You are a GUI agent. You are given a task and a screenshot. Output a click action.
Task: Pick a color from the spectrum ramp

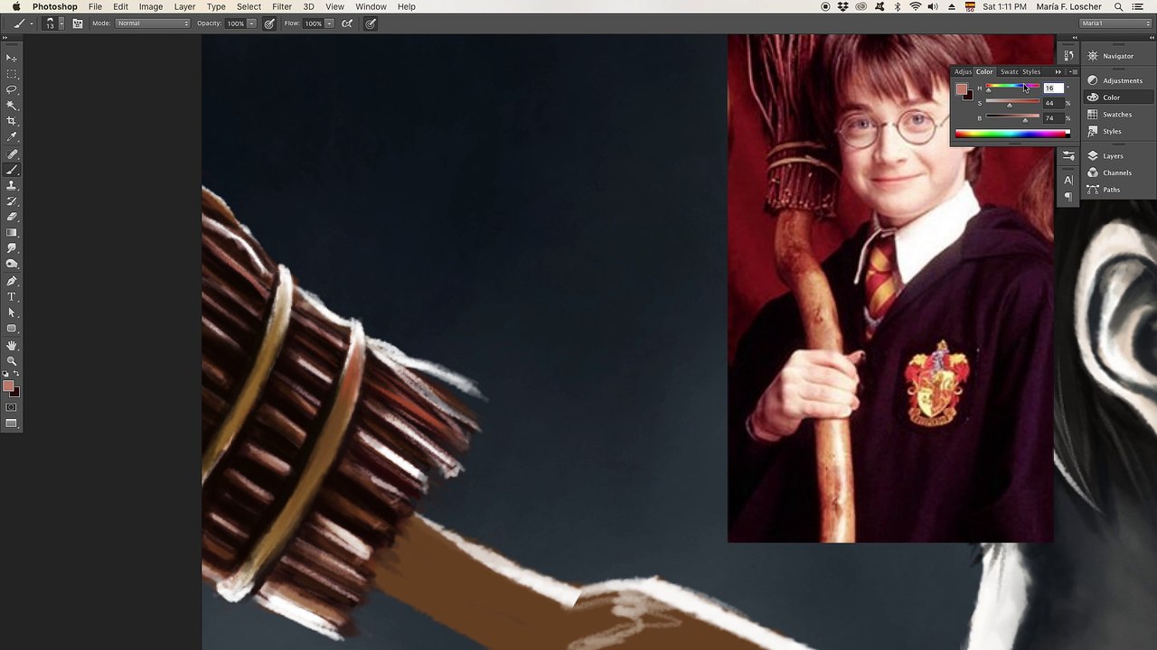click(x=1012, y=135)
